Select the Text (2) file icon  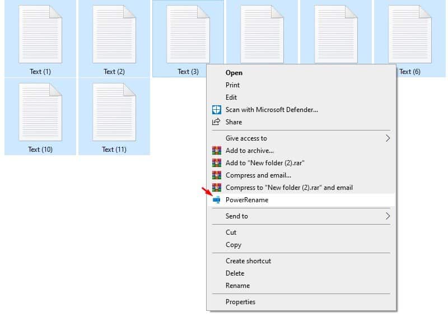coord(114,34)
